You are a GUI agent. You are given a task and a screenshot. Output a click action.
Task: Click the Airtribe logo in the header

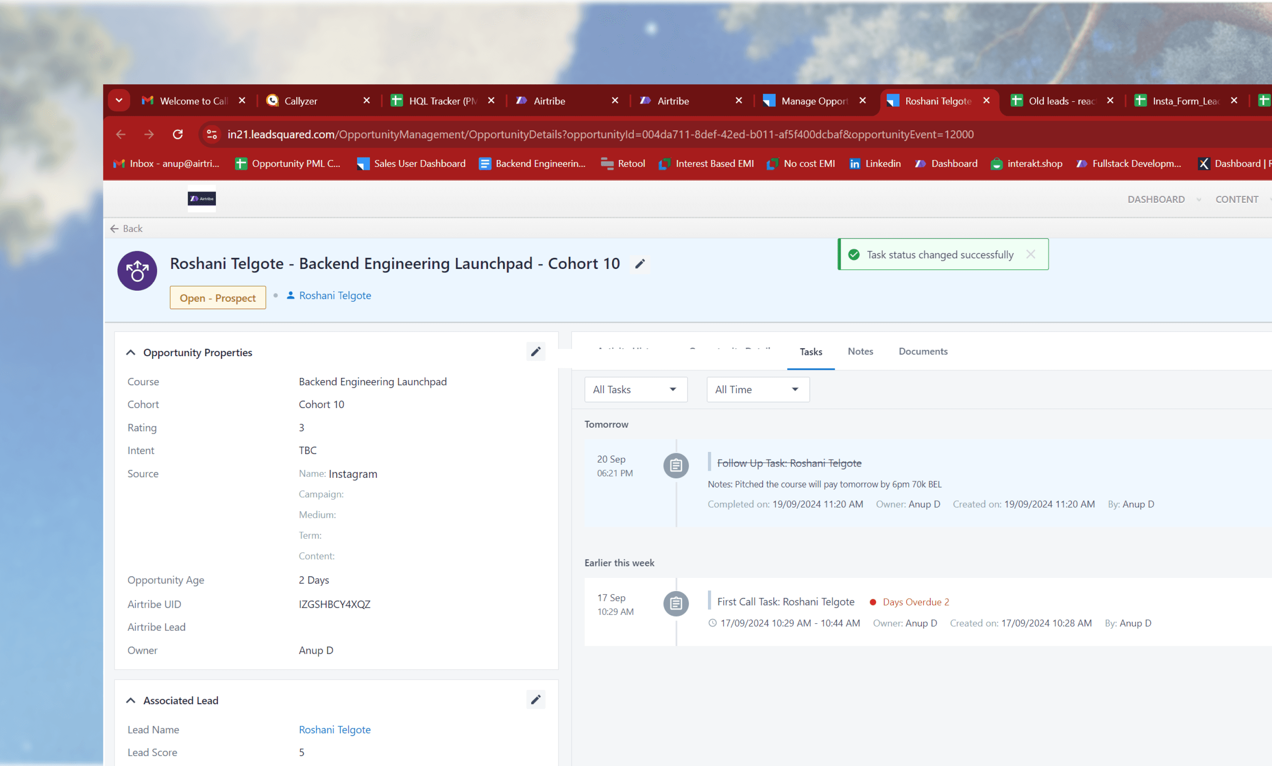pyautogui.click(x=201, y=199)
